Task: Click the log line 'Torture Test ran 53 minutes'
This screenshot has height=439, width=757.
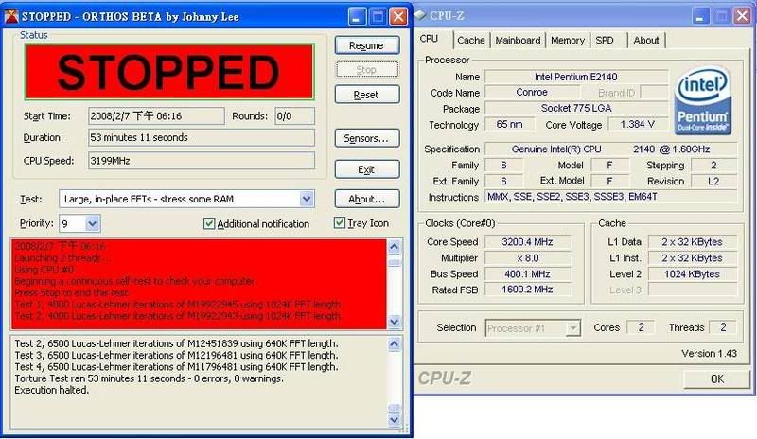Action: click(x=149, y=378)
